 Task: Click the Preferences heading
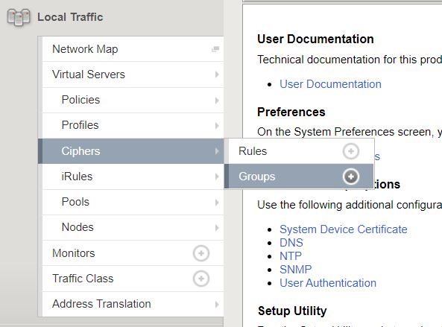[x=291, y=112]
